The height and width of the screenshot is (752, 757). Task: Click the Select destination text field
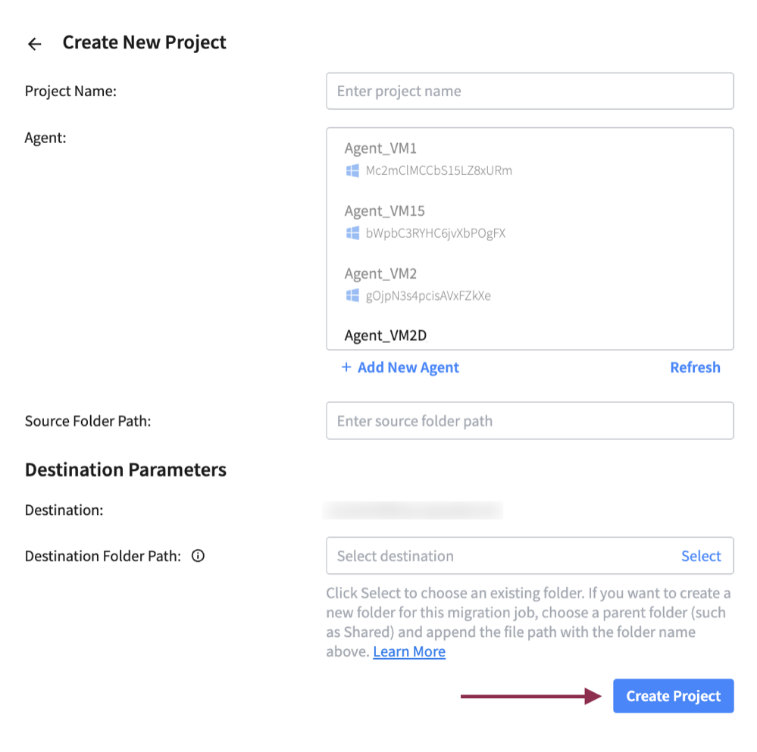point(500,556)
